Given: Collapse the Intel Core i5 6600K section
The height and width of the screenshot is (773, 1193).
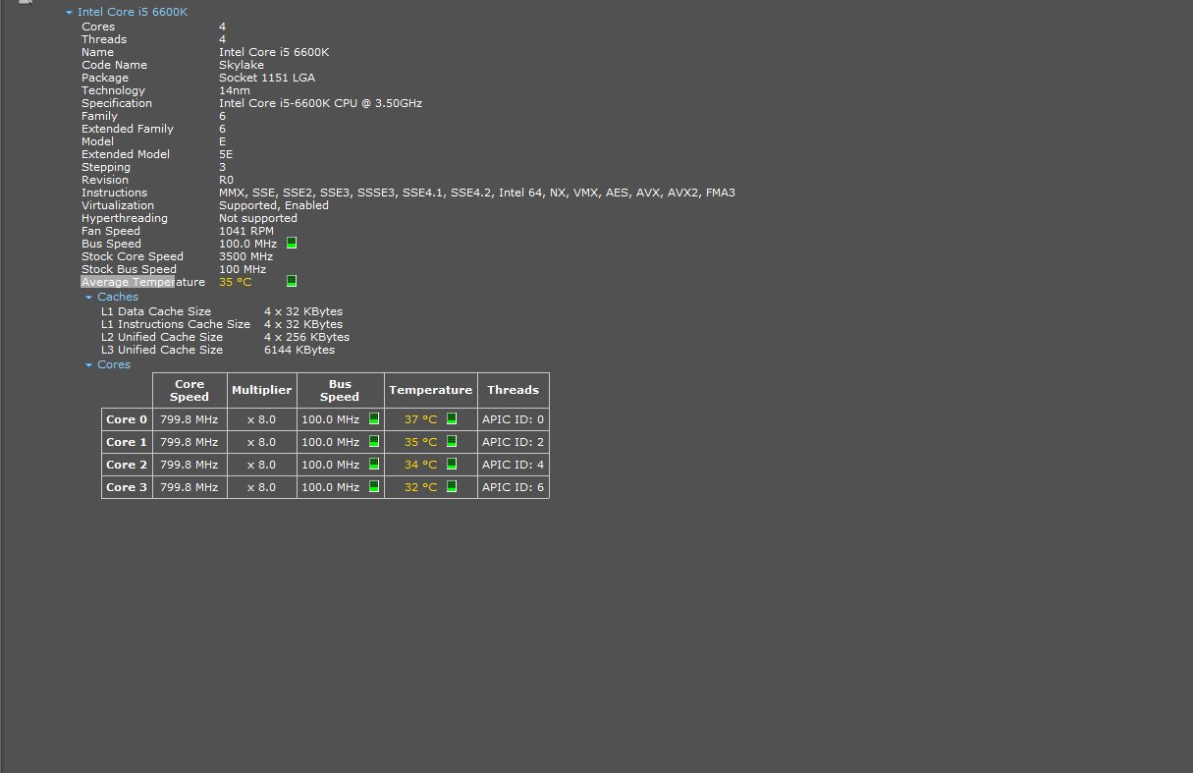Looking at the screenshot, I should pyautogui.click(x=69, y=13).
